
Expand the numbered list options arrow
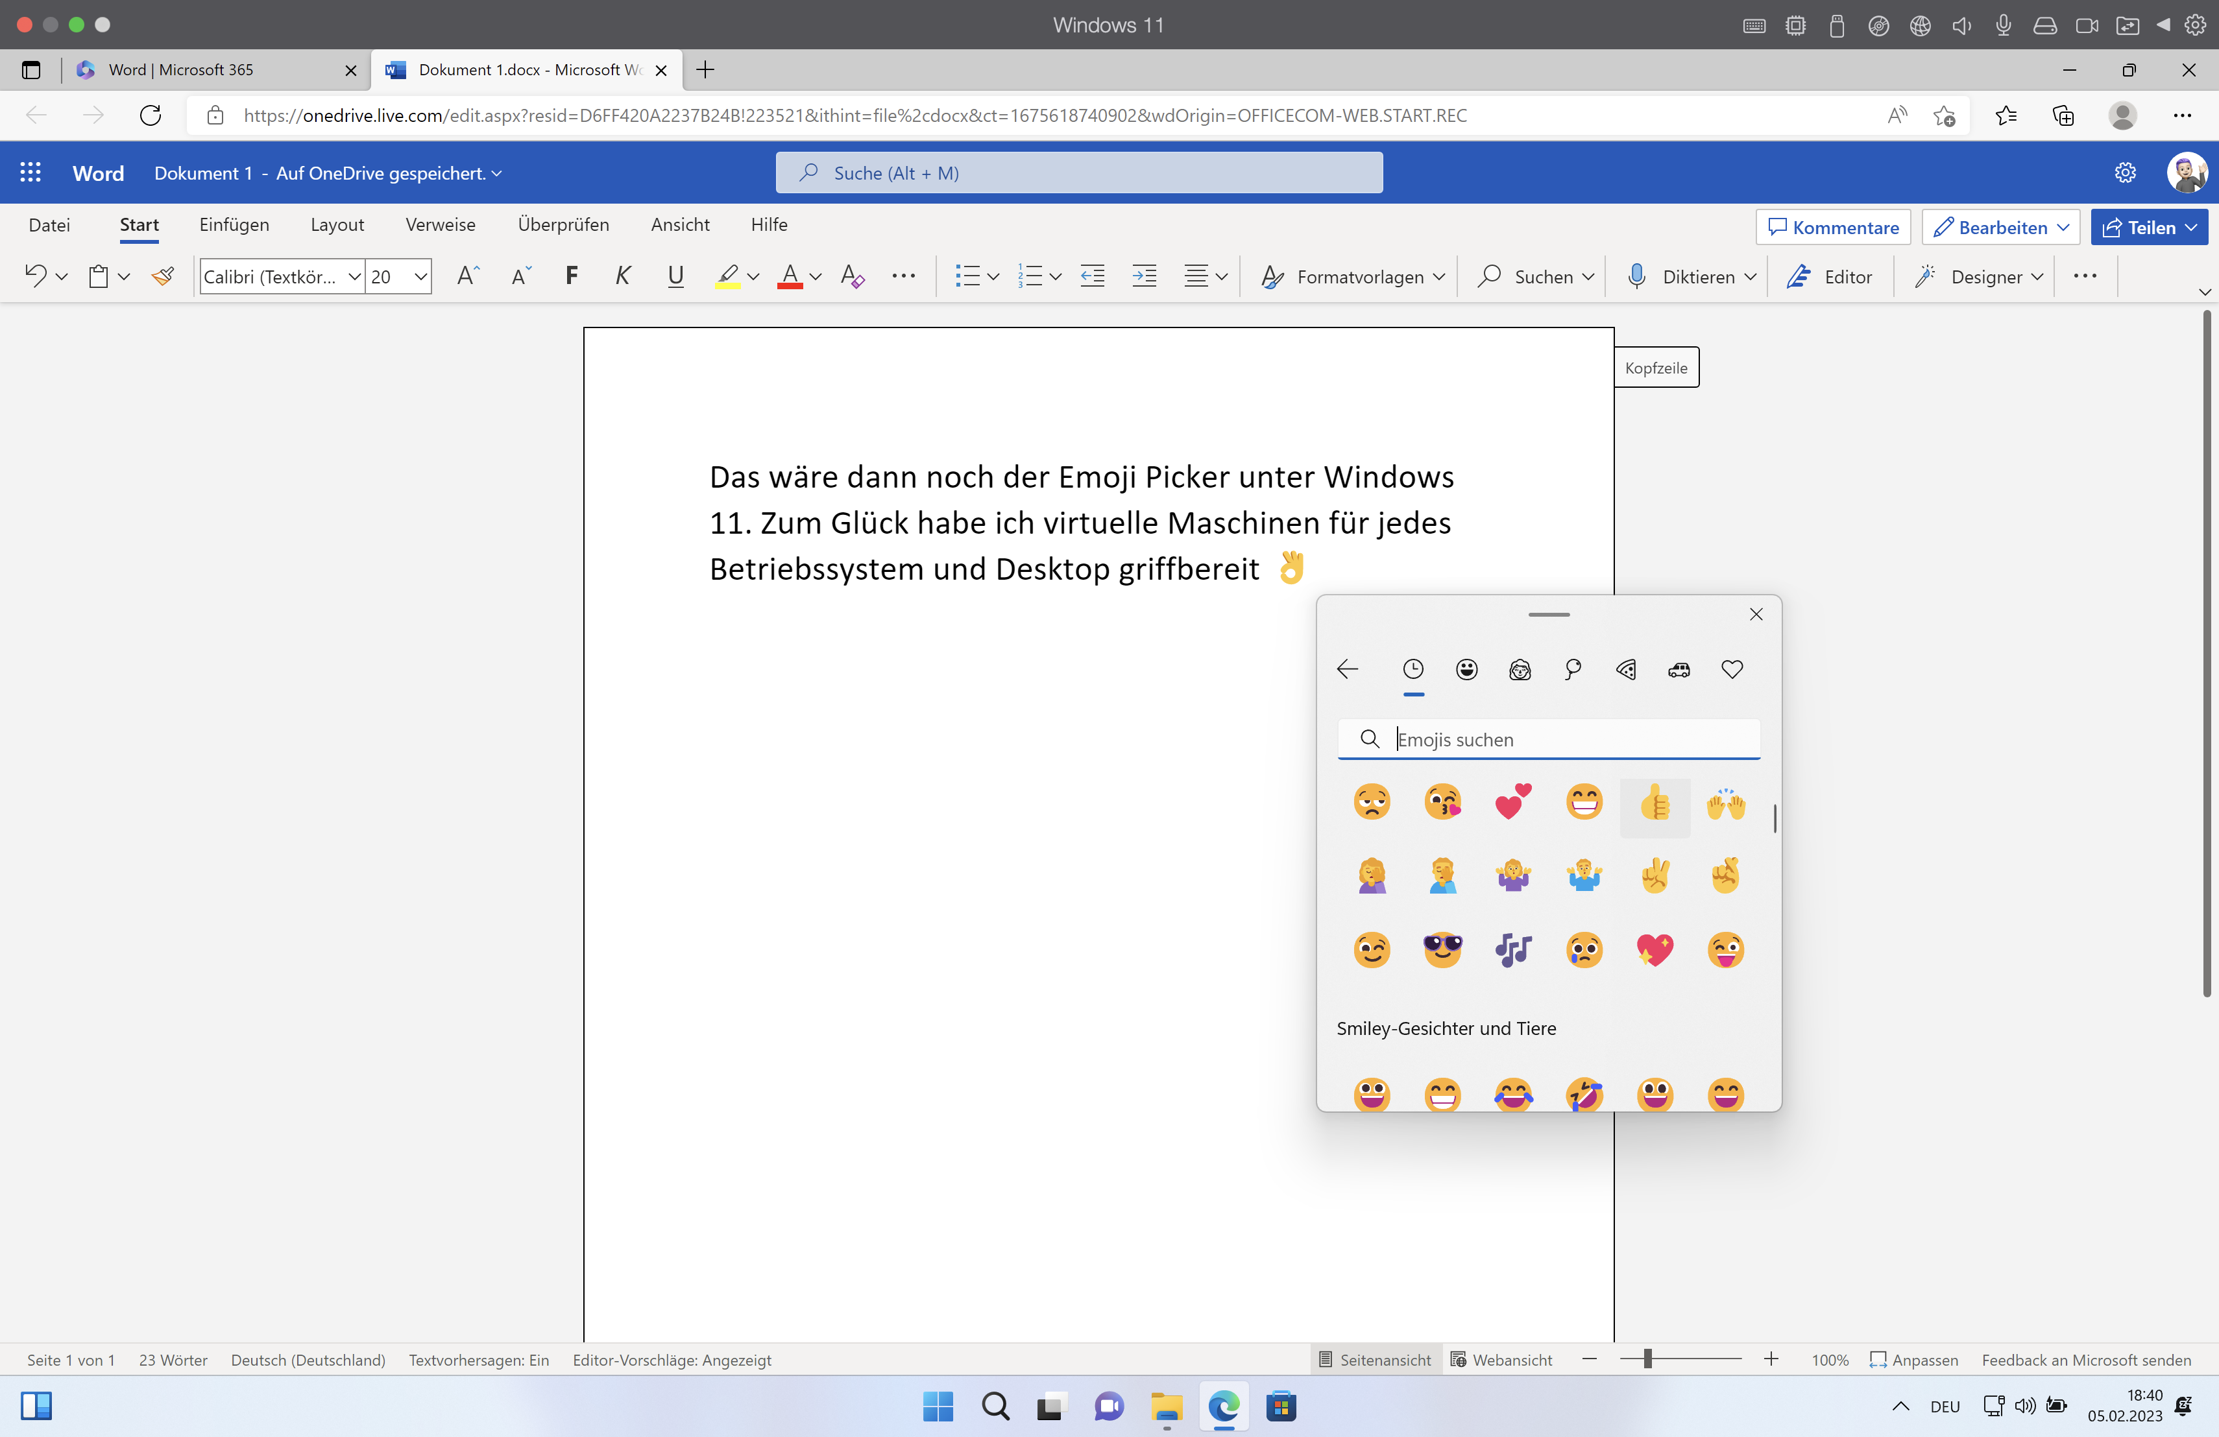[1056, 276]
